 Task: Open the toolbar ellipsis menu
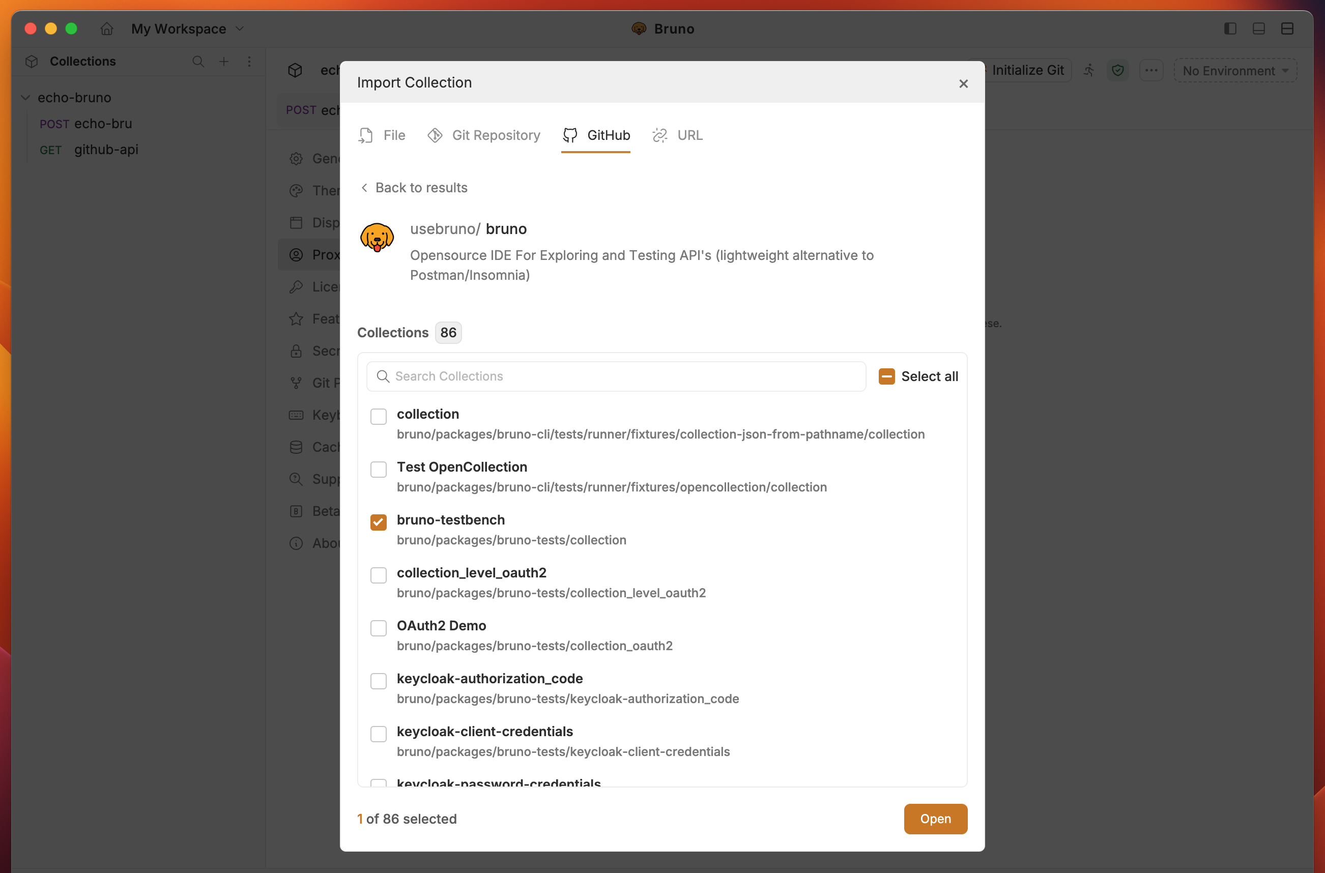pos(1151,70)
